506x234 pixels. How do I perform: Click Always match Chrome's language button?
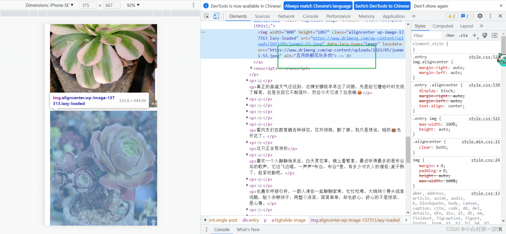pos(318,6)
